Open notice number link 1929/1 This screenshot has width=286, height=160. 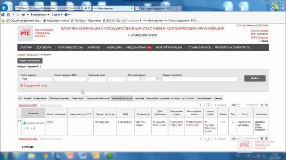click(50, 122)
